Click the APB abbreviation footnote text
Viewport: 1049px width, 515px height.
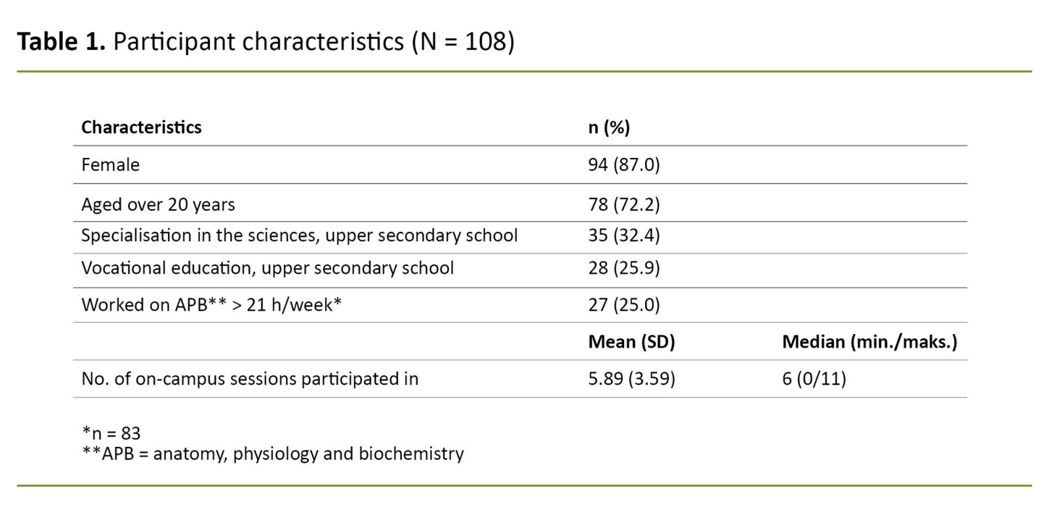pyautogui.click(x=273, y=453)
